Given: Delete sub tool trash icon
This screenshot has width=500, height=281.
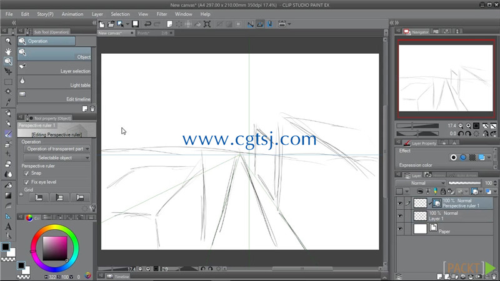Looking at the screenshot, I should coord(92,109).
